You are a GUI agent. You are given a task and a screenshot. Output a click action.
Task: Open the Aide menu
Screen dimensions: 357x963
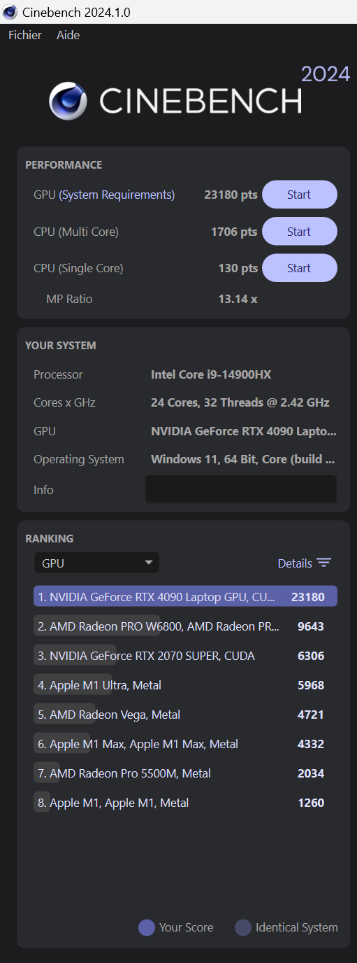click(68, 35)
